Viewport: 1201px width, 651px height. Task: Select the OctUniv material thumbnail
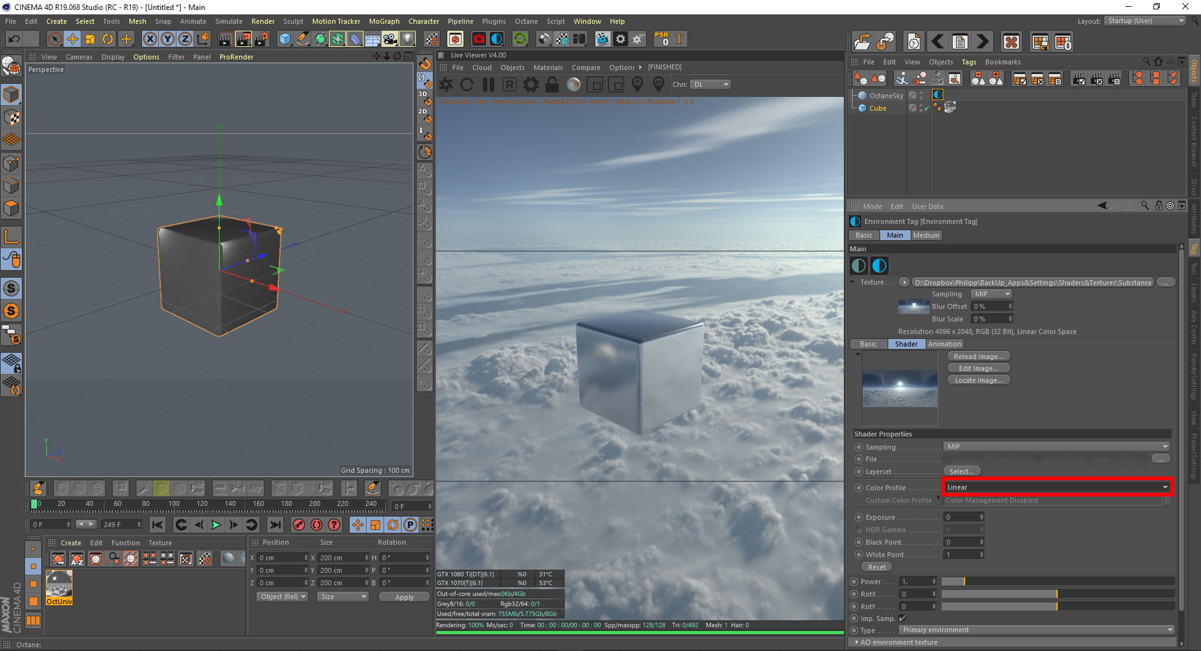pos(59,587)
